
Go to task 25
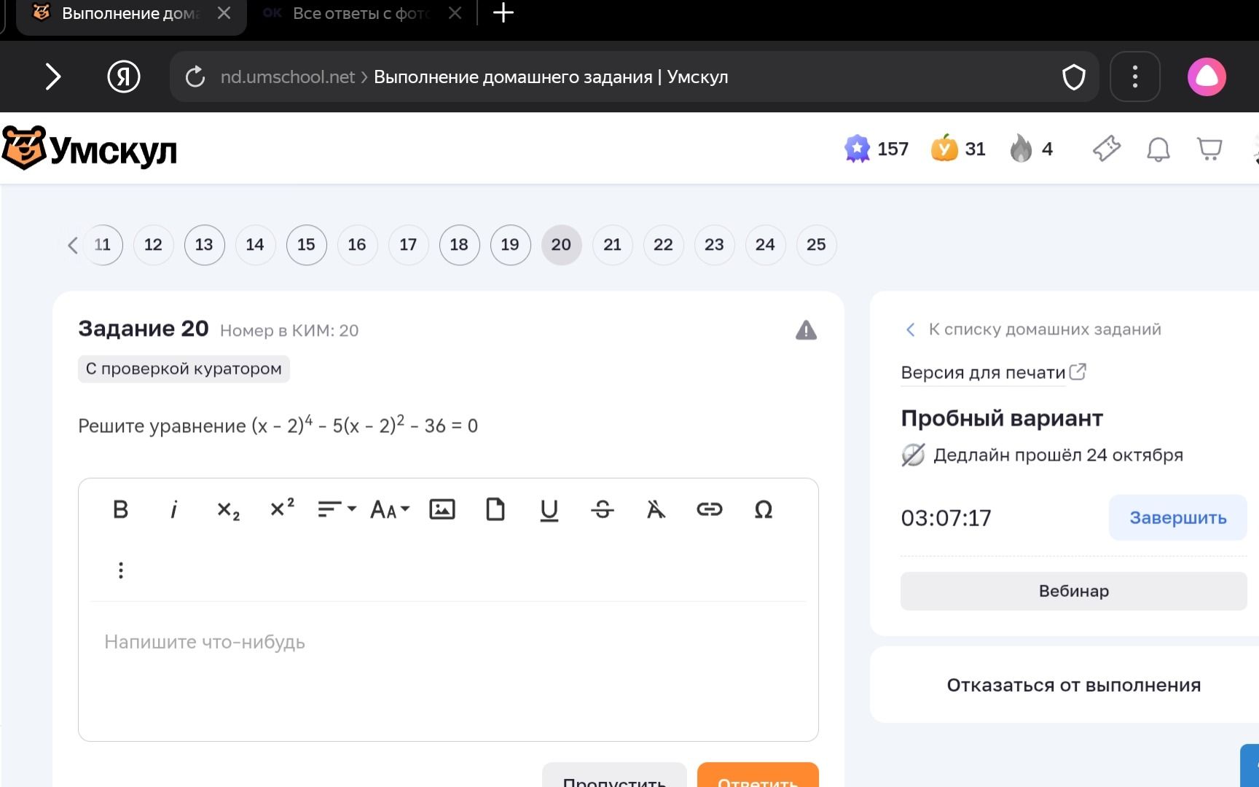pyautogui.click(x=816, y=245)
